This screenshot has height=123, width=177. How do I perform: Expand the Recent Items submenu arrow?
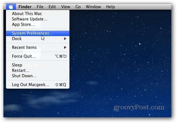(65, 47)
